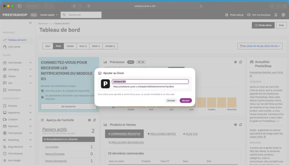Open Prévisions settings gear icon

tap(235, 62)
